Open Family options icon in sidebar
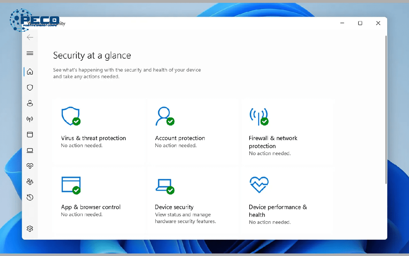 [30, 181]
